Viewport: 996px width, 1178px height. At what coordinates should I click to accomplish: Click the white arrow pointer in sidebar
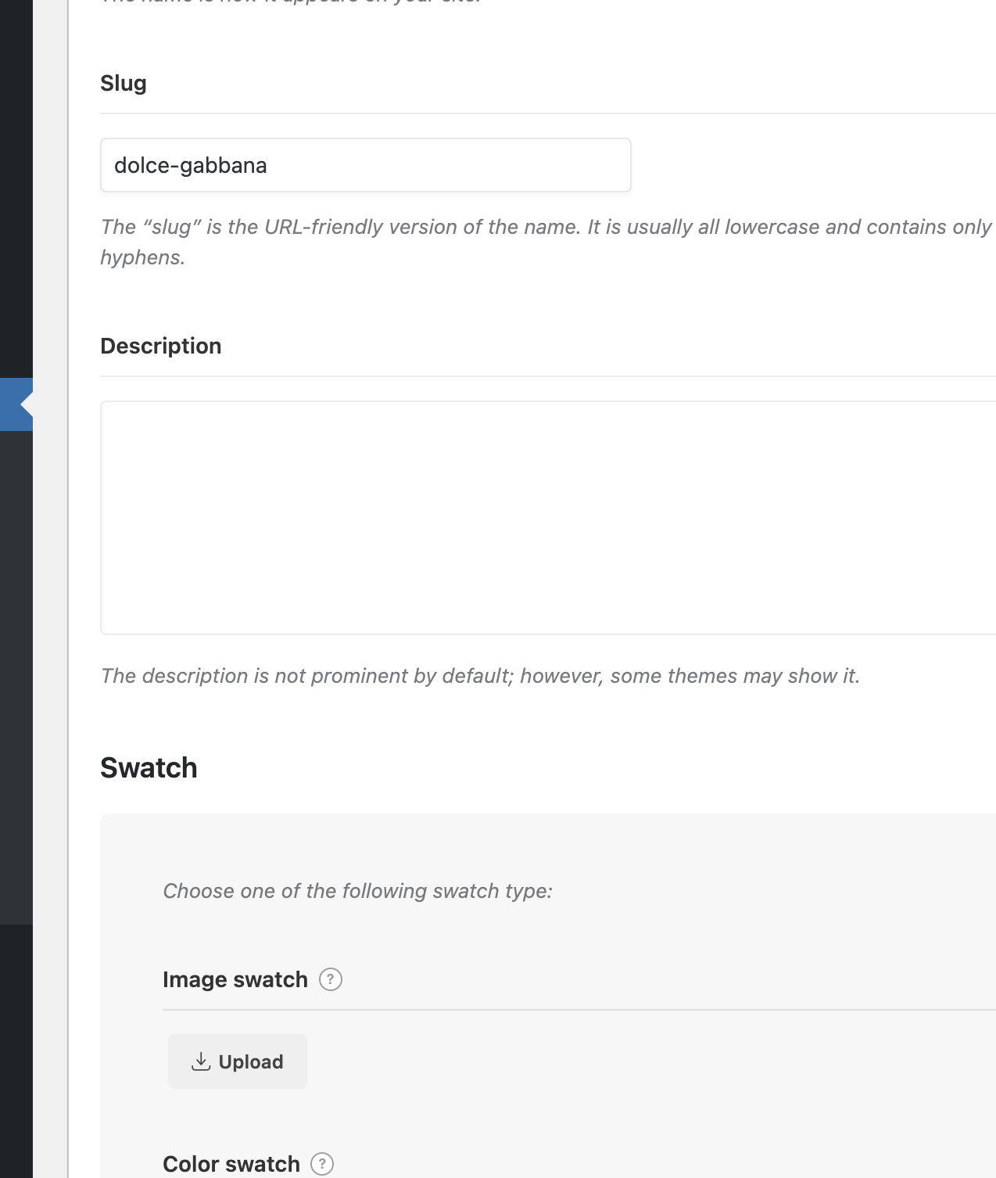(27, 404)
